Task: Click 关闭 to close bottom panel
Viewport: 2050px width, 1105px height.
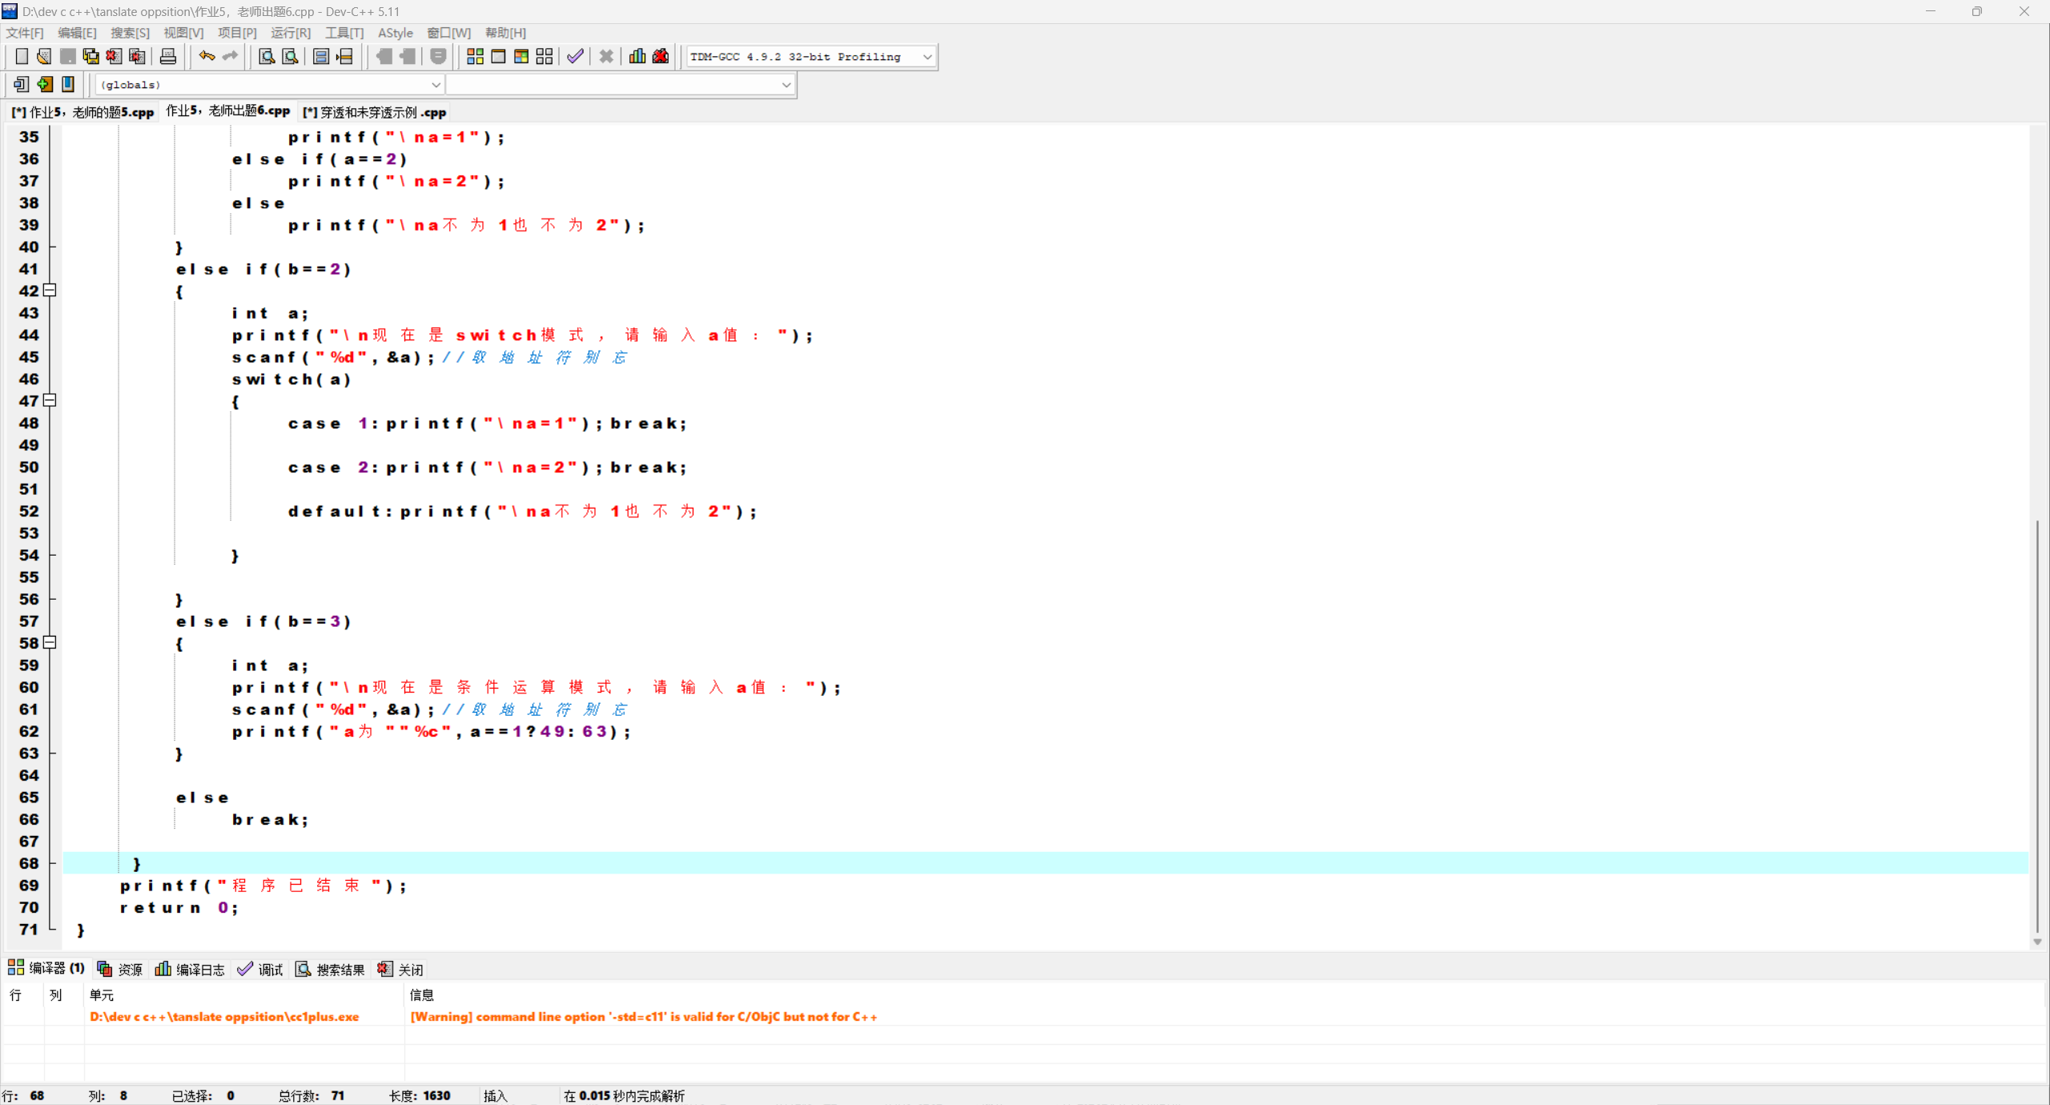Action: pos(400,970)
